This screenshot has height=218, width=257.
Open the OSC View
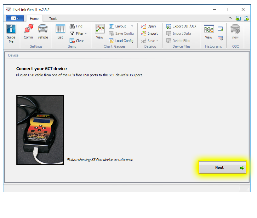coord(235,32)
